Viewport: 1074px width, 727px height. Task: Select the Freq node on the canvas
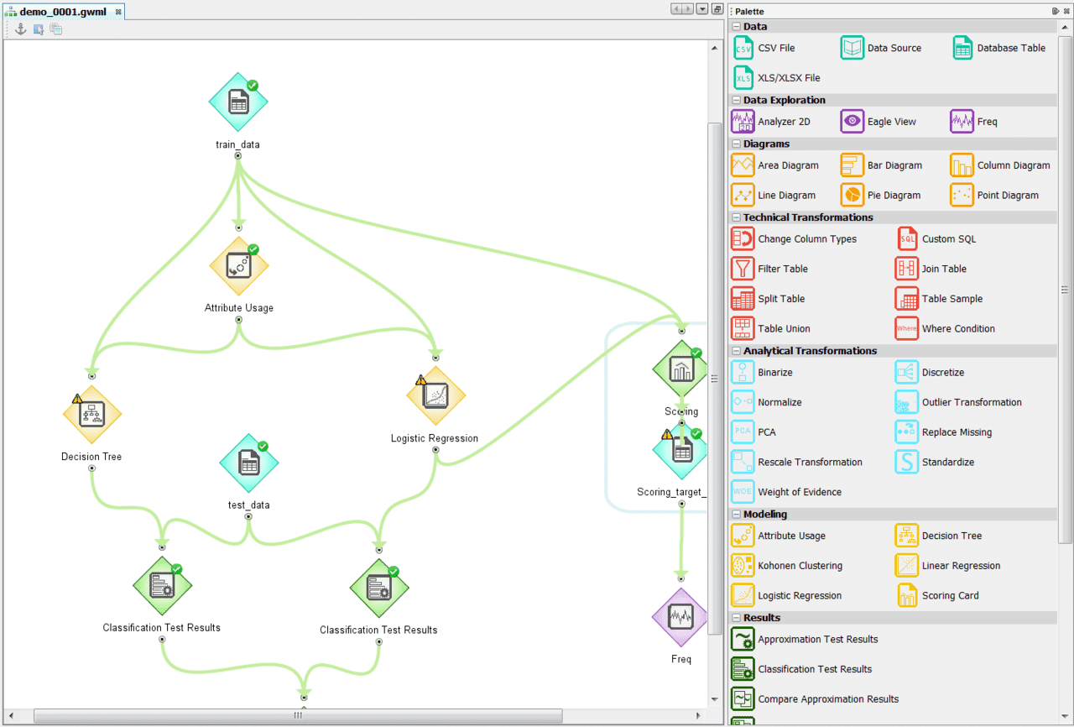coord(680,618)
